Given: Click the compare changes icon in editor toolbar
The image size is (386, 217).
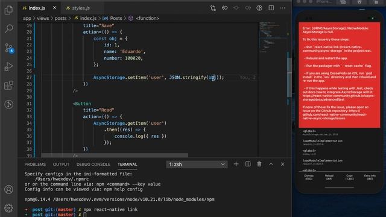Looking at the screenshot, I should pos(213,8).
